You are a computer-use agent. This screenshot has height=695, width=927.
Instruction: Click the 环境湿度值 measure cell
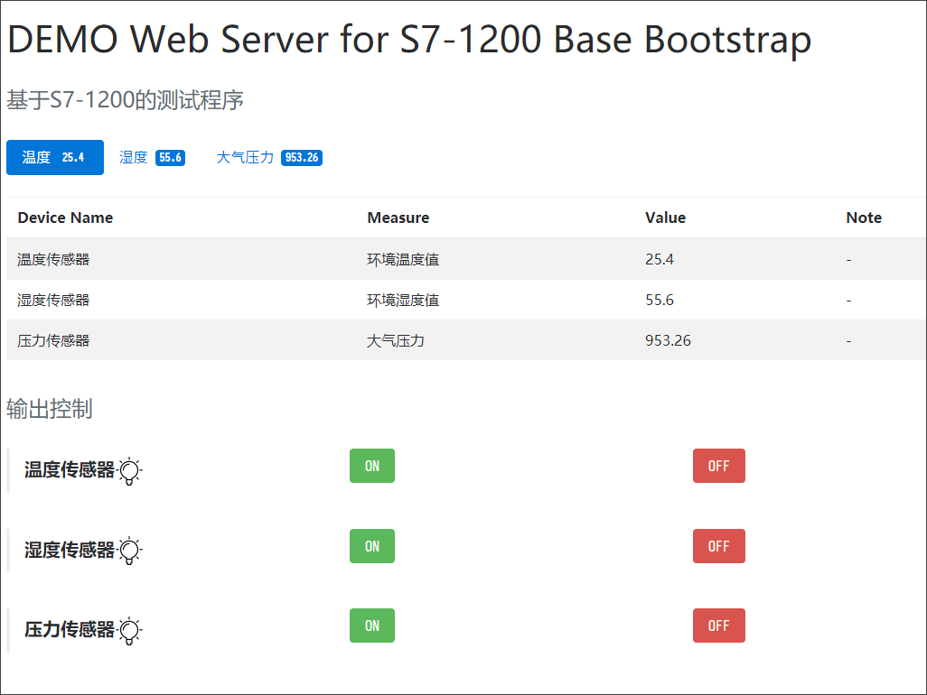click(403, 300)
